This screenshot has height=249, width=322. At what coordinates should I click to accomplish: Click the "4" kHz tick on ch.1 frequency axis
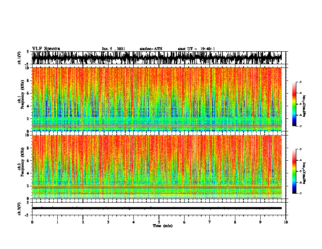28,106
